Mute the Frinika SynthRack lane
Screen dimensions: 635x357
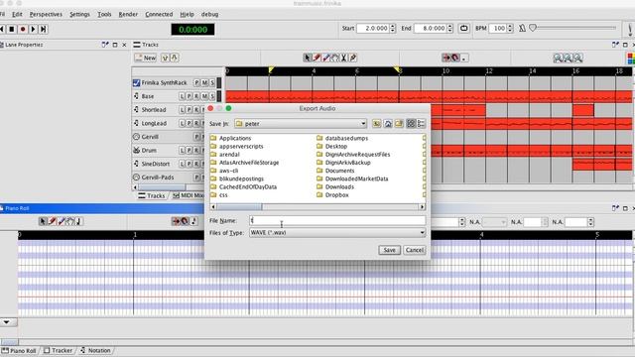tap(204, 82)
